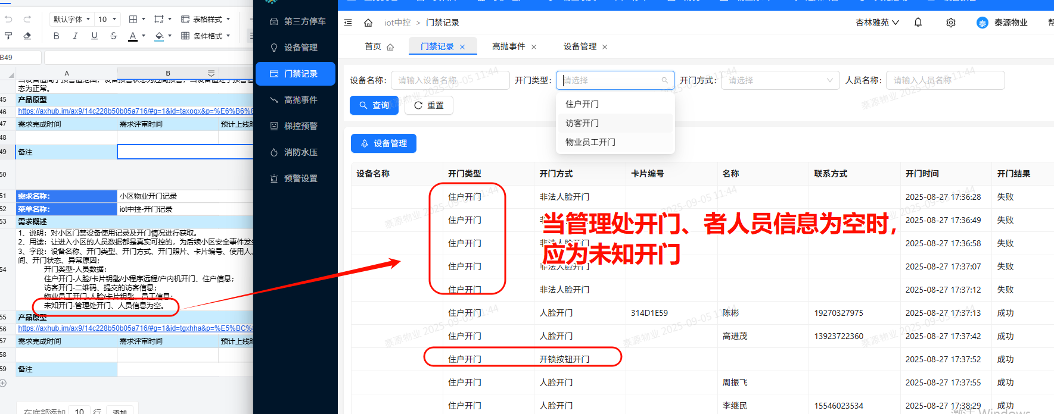Click the 重置 reset button
The width and height of the screenshot is (1054, 414).
[429, 105]
